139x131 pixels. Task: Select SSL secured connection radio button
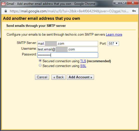click(x=40, y=65)
